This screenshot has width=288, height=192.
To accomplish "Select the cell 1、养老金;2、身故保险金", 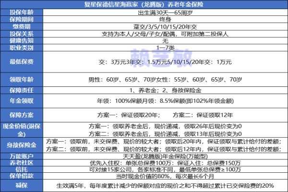I will coord(165,90).
